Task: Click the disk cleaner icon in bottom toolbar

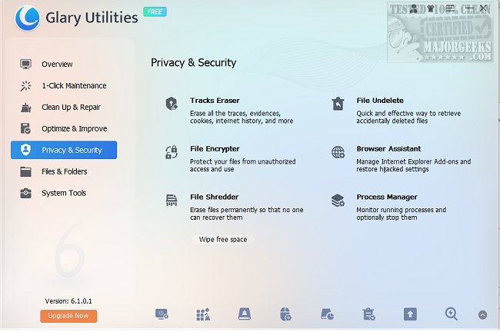Action: pyautogui.click(x=244, y=314)
